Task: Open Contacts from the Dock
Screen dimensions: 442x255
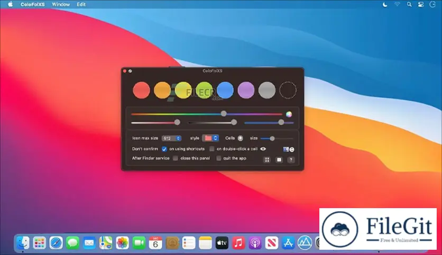Action: pyautogui.click(x=172, y=243)
